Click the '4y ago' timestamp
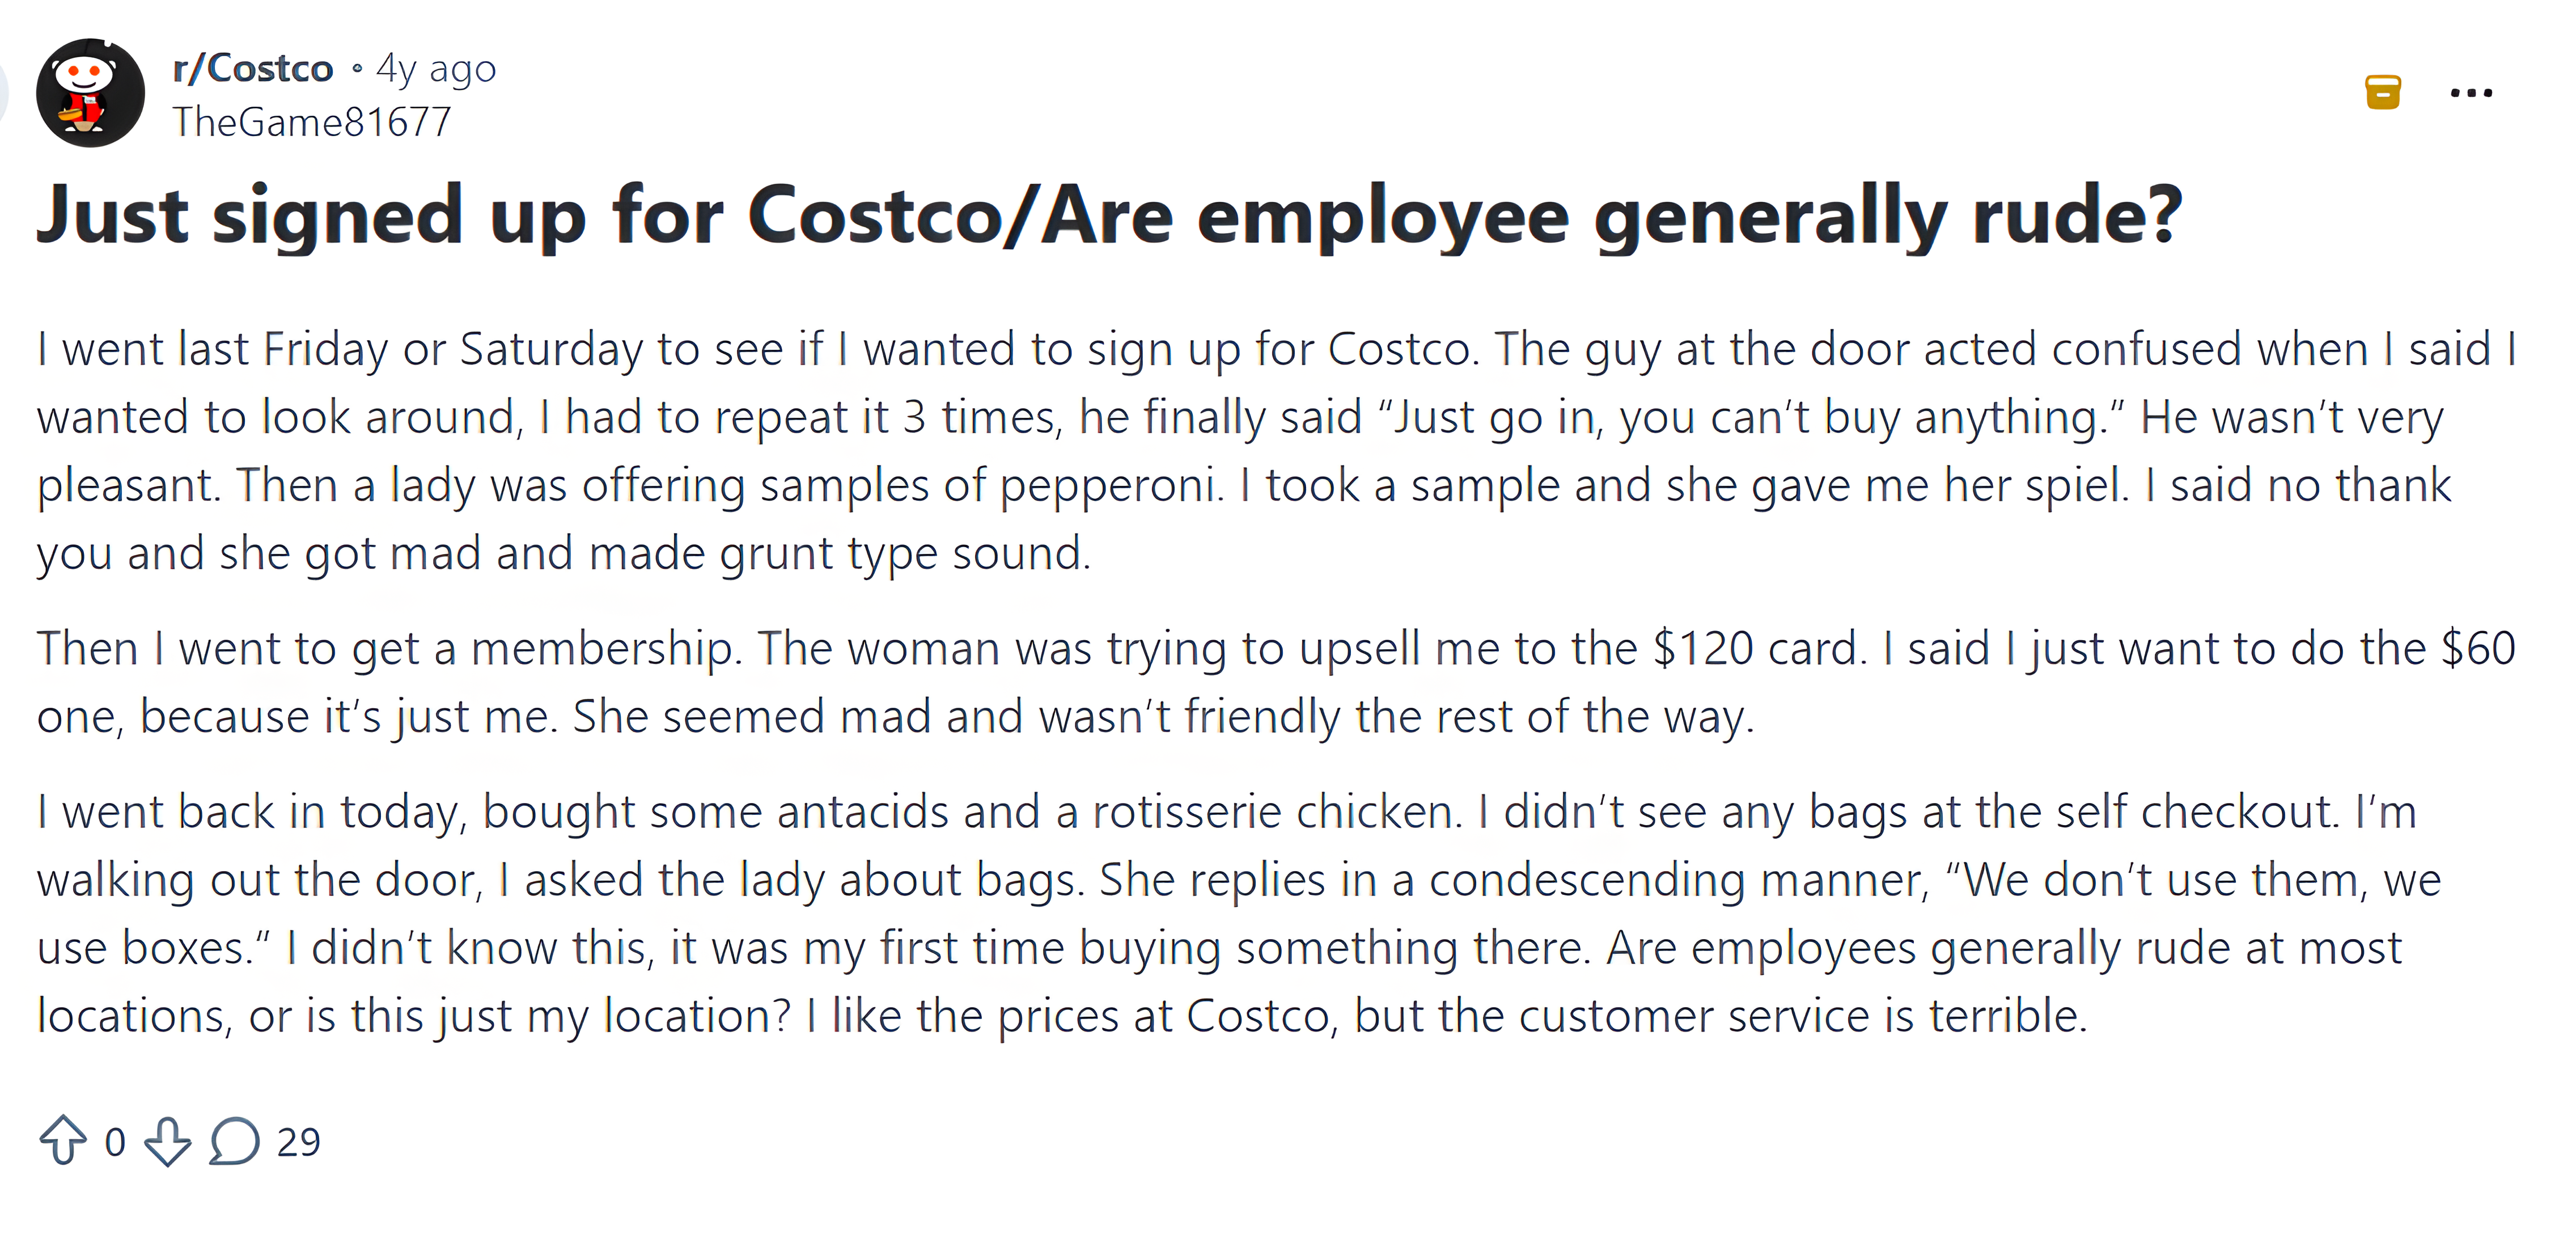This screenshot has height=1234, width=2576. point(436,69)
